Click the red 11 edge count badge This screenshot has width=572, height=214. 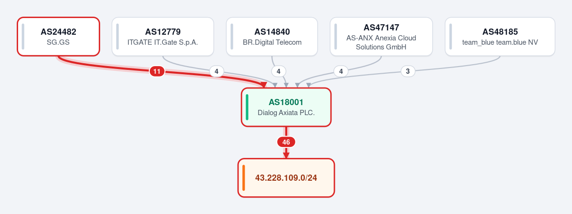(157, 71)
